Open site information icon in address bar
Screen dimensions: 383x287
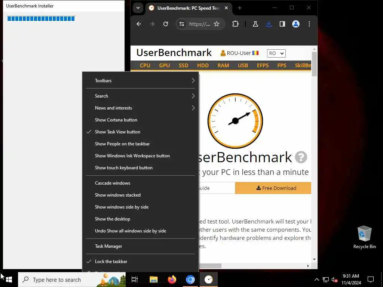coord(182,24)
